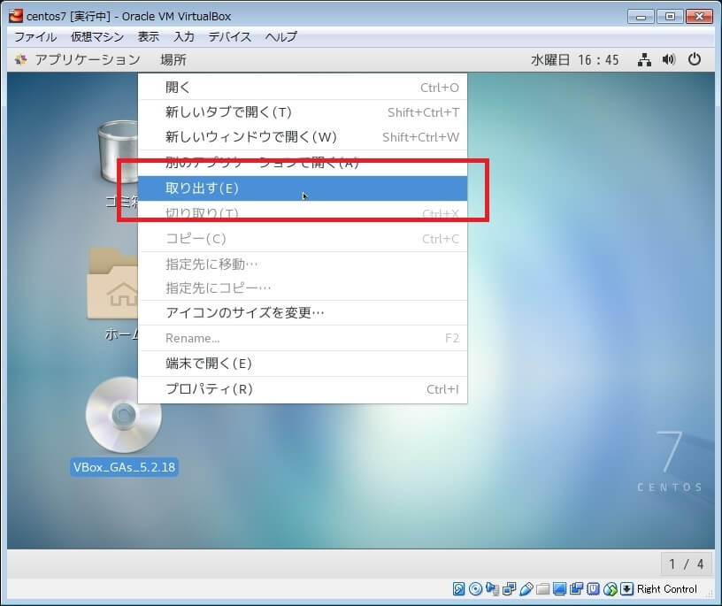Click the optical disc status icon

[476, 589]
